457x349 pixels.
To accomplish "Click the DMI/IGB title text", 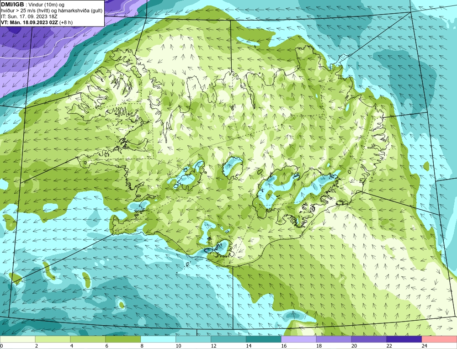I will pos(12,5).
